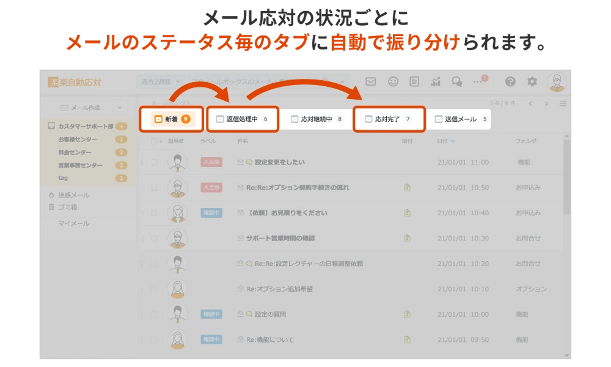Click the メール作成 compose button
Screen dimensions: 611x367
(80, 108)
